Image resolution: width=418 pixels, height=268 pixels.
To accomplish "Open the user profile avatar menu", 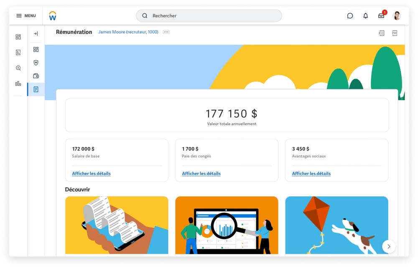I will tap(397, 16).
